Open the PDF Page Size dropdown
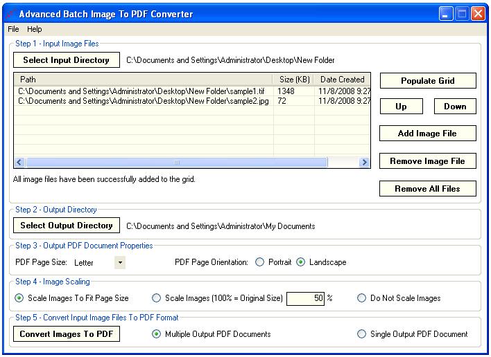Image resolution: width=491 pixels, height=357 pixels. click(x=120, y=262)
